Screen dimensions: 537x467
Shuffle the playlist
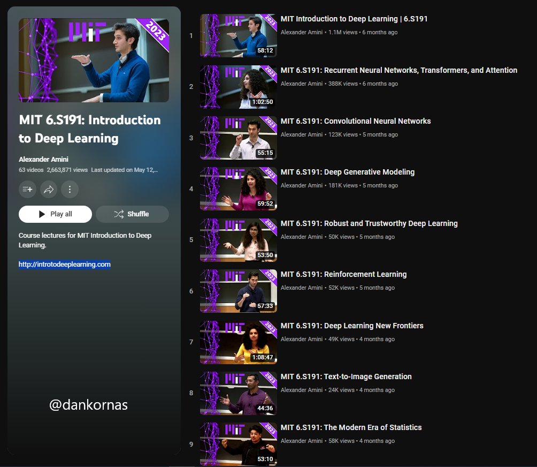tap(132, 214)
